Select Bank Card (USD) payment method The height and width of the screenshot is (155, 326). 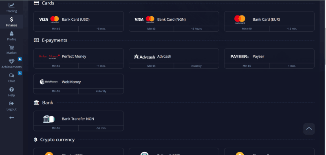click(79, 22)
